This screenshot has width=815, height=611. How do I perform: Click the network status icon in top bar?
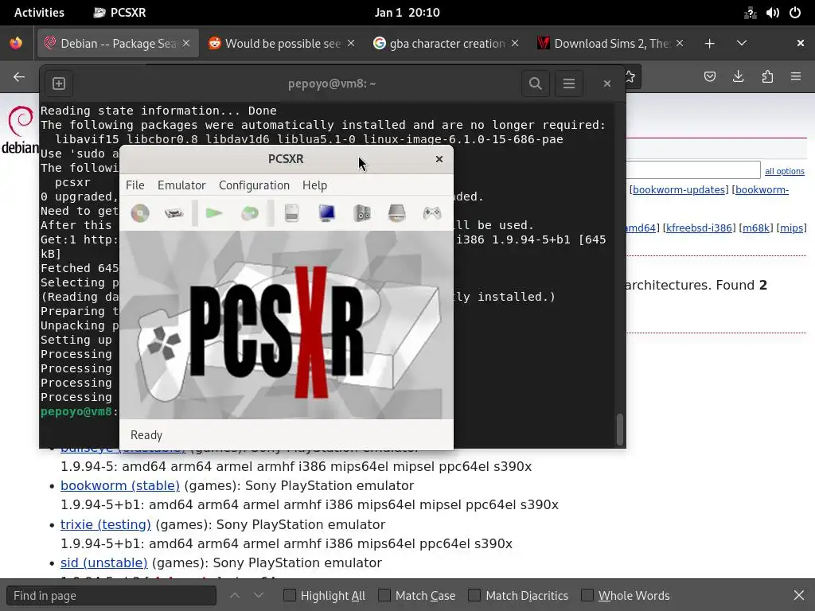pos(750,13)
